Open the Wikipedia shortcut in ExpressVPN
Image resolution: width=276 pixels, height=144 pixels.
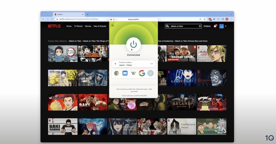(133, 73)
